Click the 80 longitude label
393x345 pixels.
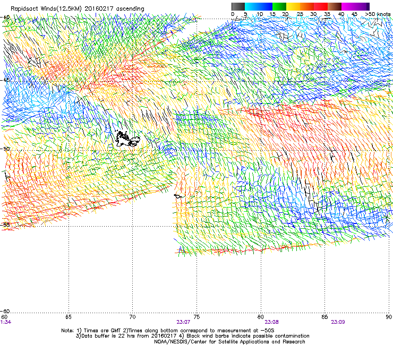click(261, 317)
